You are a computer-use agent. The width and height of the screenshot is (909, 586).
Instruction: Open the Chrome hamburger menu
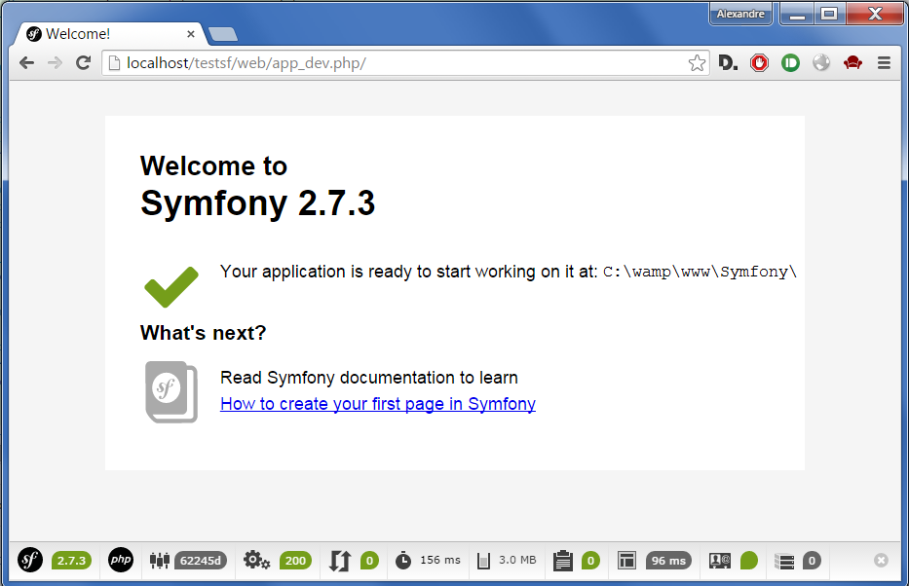[884, 62]
